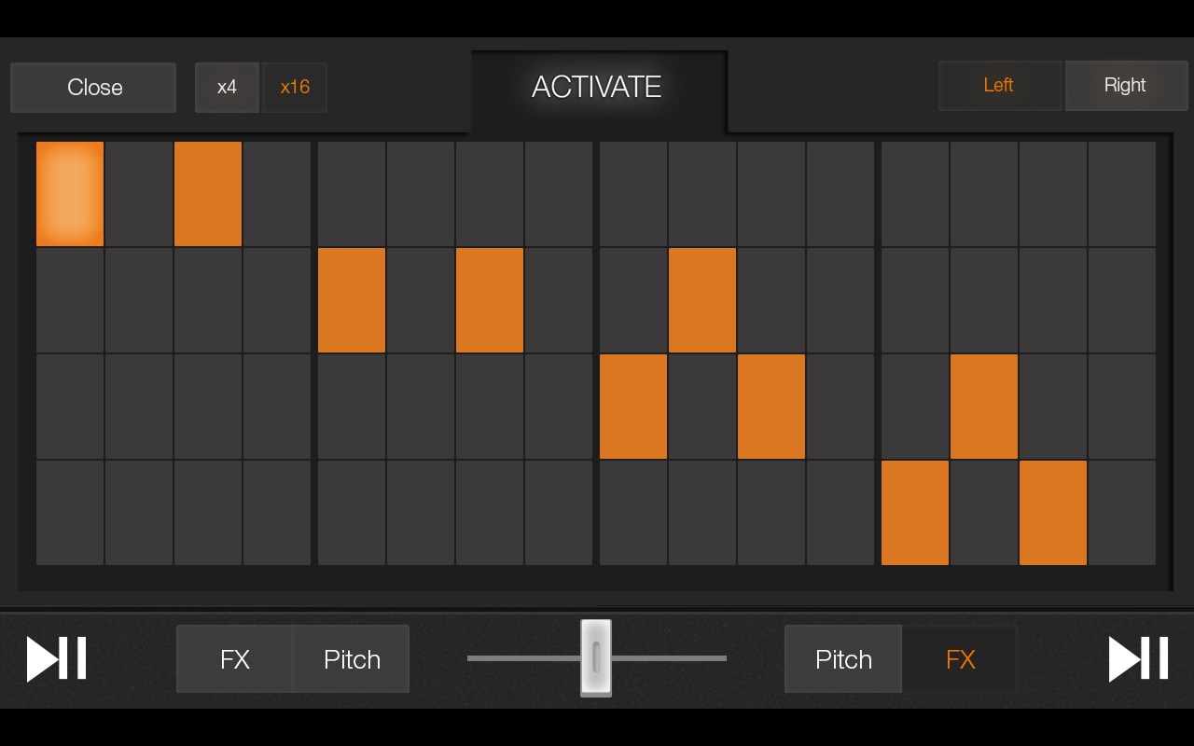Switch grid resolution to x16
This screenshot has width=1194, height=746.
[295, 87]
